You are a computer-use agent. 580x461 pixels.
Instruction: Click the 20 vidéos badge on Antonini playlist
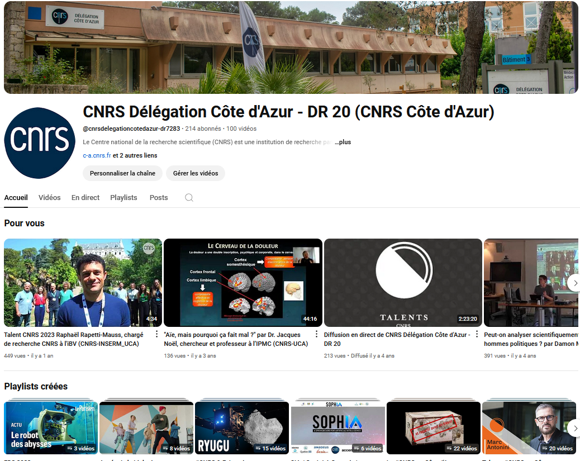[558, 448]
